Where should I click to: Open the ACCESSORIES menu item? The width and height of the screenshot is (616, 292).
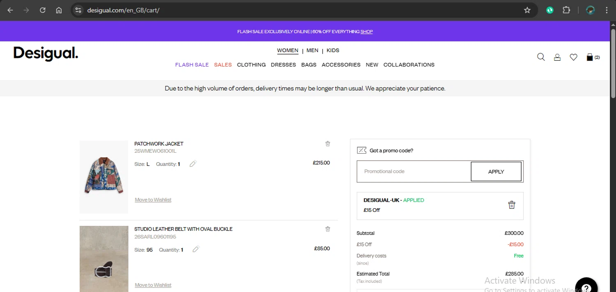pyautogui.click(x=341, y=65)
